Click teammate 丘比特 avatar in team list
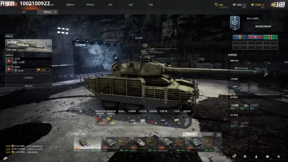 9,61
